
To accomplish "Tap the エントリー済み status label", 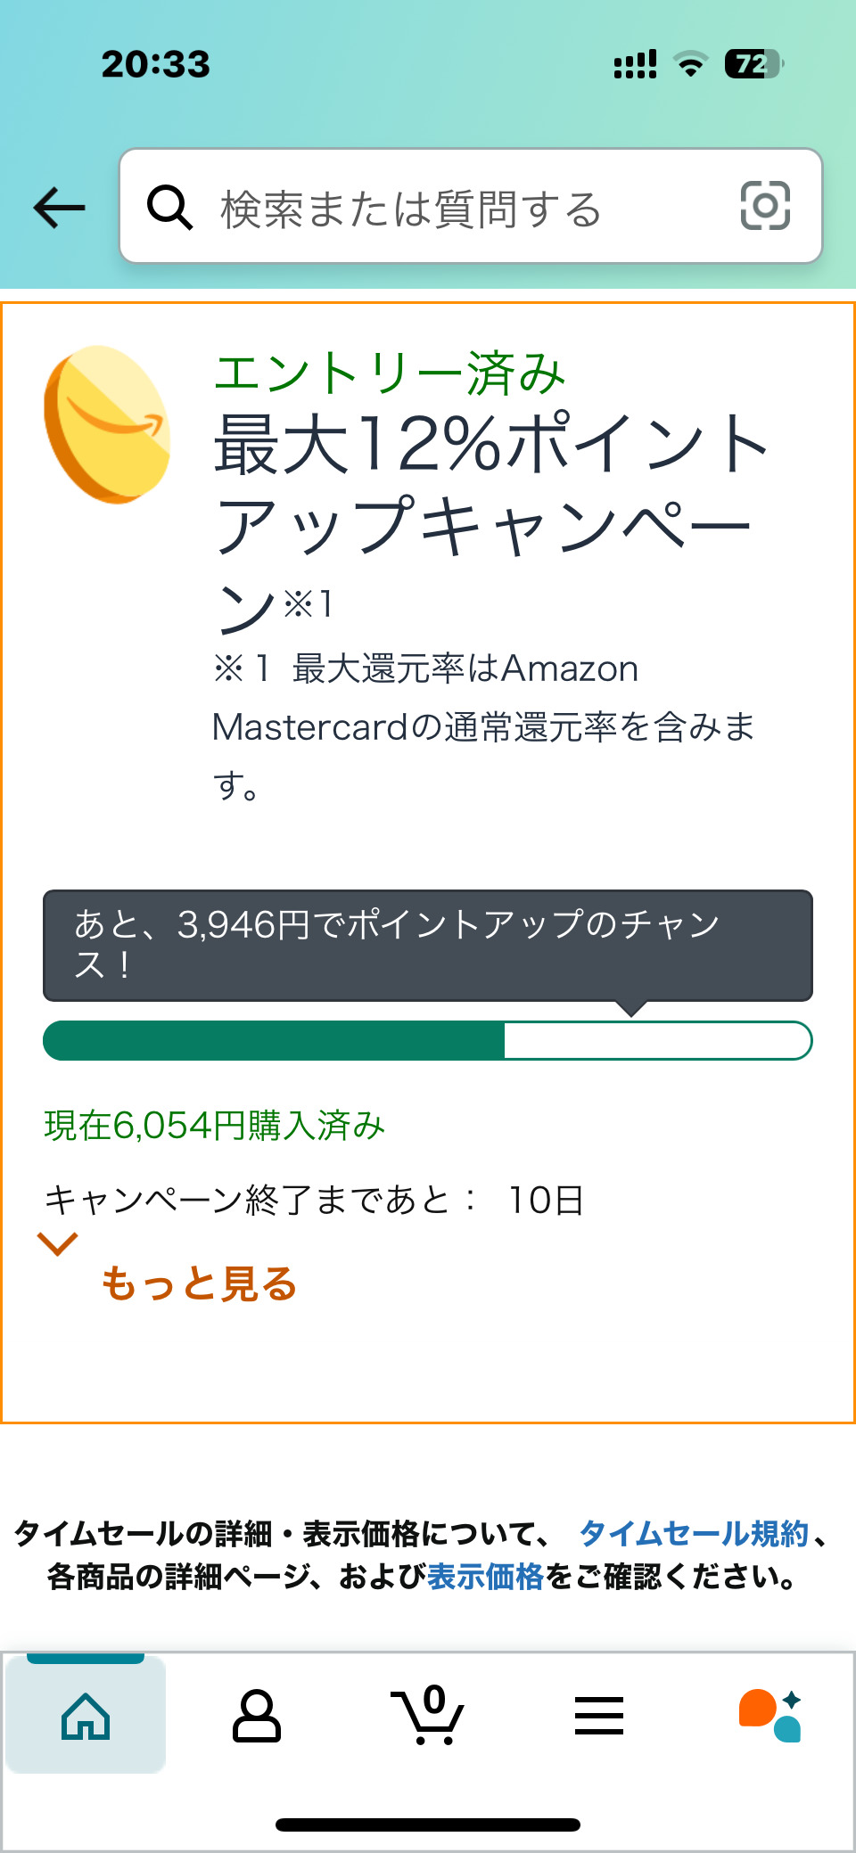I will pos(390,373).
